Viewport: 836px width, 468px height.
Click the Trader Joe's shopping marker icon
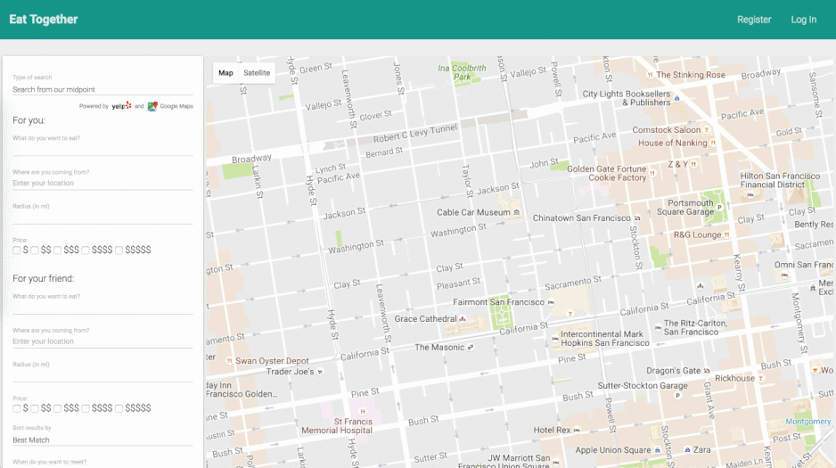pyautogui.click(x=320, y=372)
